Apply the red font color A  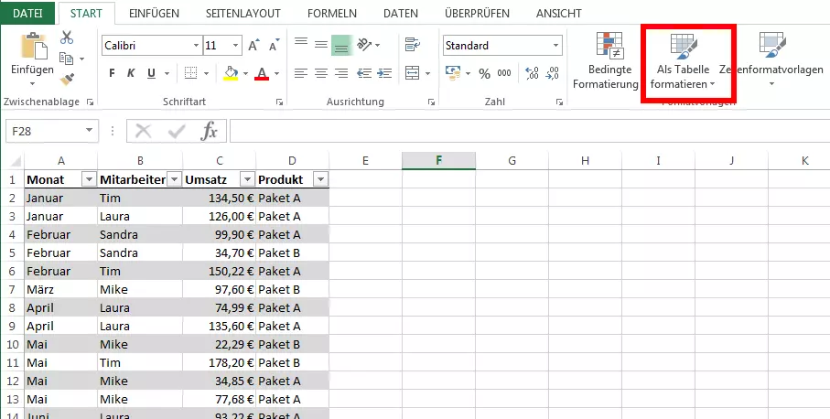(x=262, y=73)
